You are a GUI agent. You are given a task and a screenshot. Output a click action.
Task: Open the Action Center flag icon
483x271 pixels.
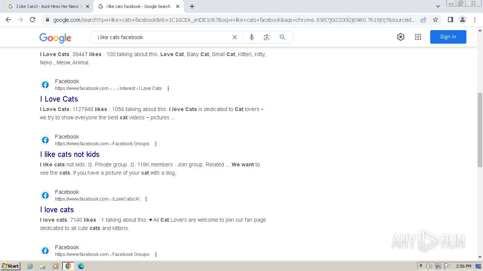pyautogui.click(x=447, y=266)
